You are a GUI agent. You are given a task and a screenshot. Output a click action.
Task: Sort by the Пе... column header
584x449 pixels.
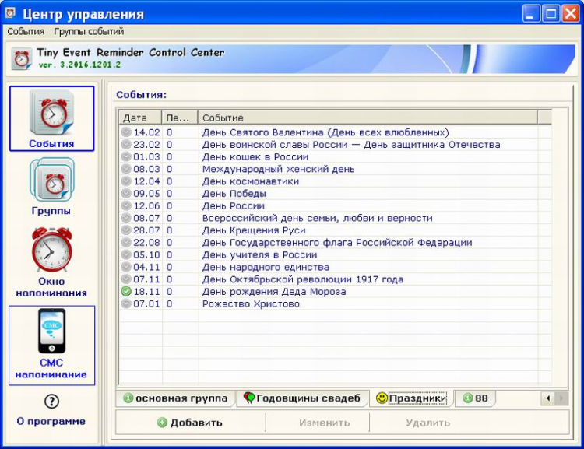click(x=180, y=118)
